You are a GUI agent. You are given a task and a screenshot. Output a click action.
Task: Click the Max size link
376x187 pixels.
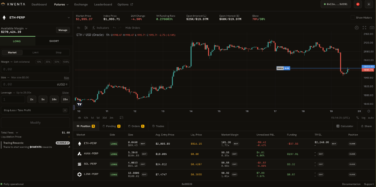click(x=66, y=78)
